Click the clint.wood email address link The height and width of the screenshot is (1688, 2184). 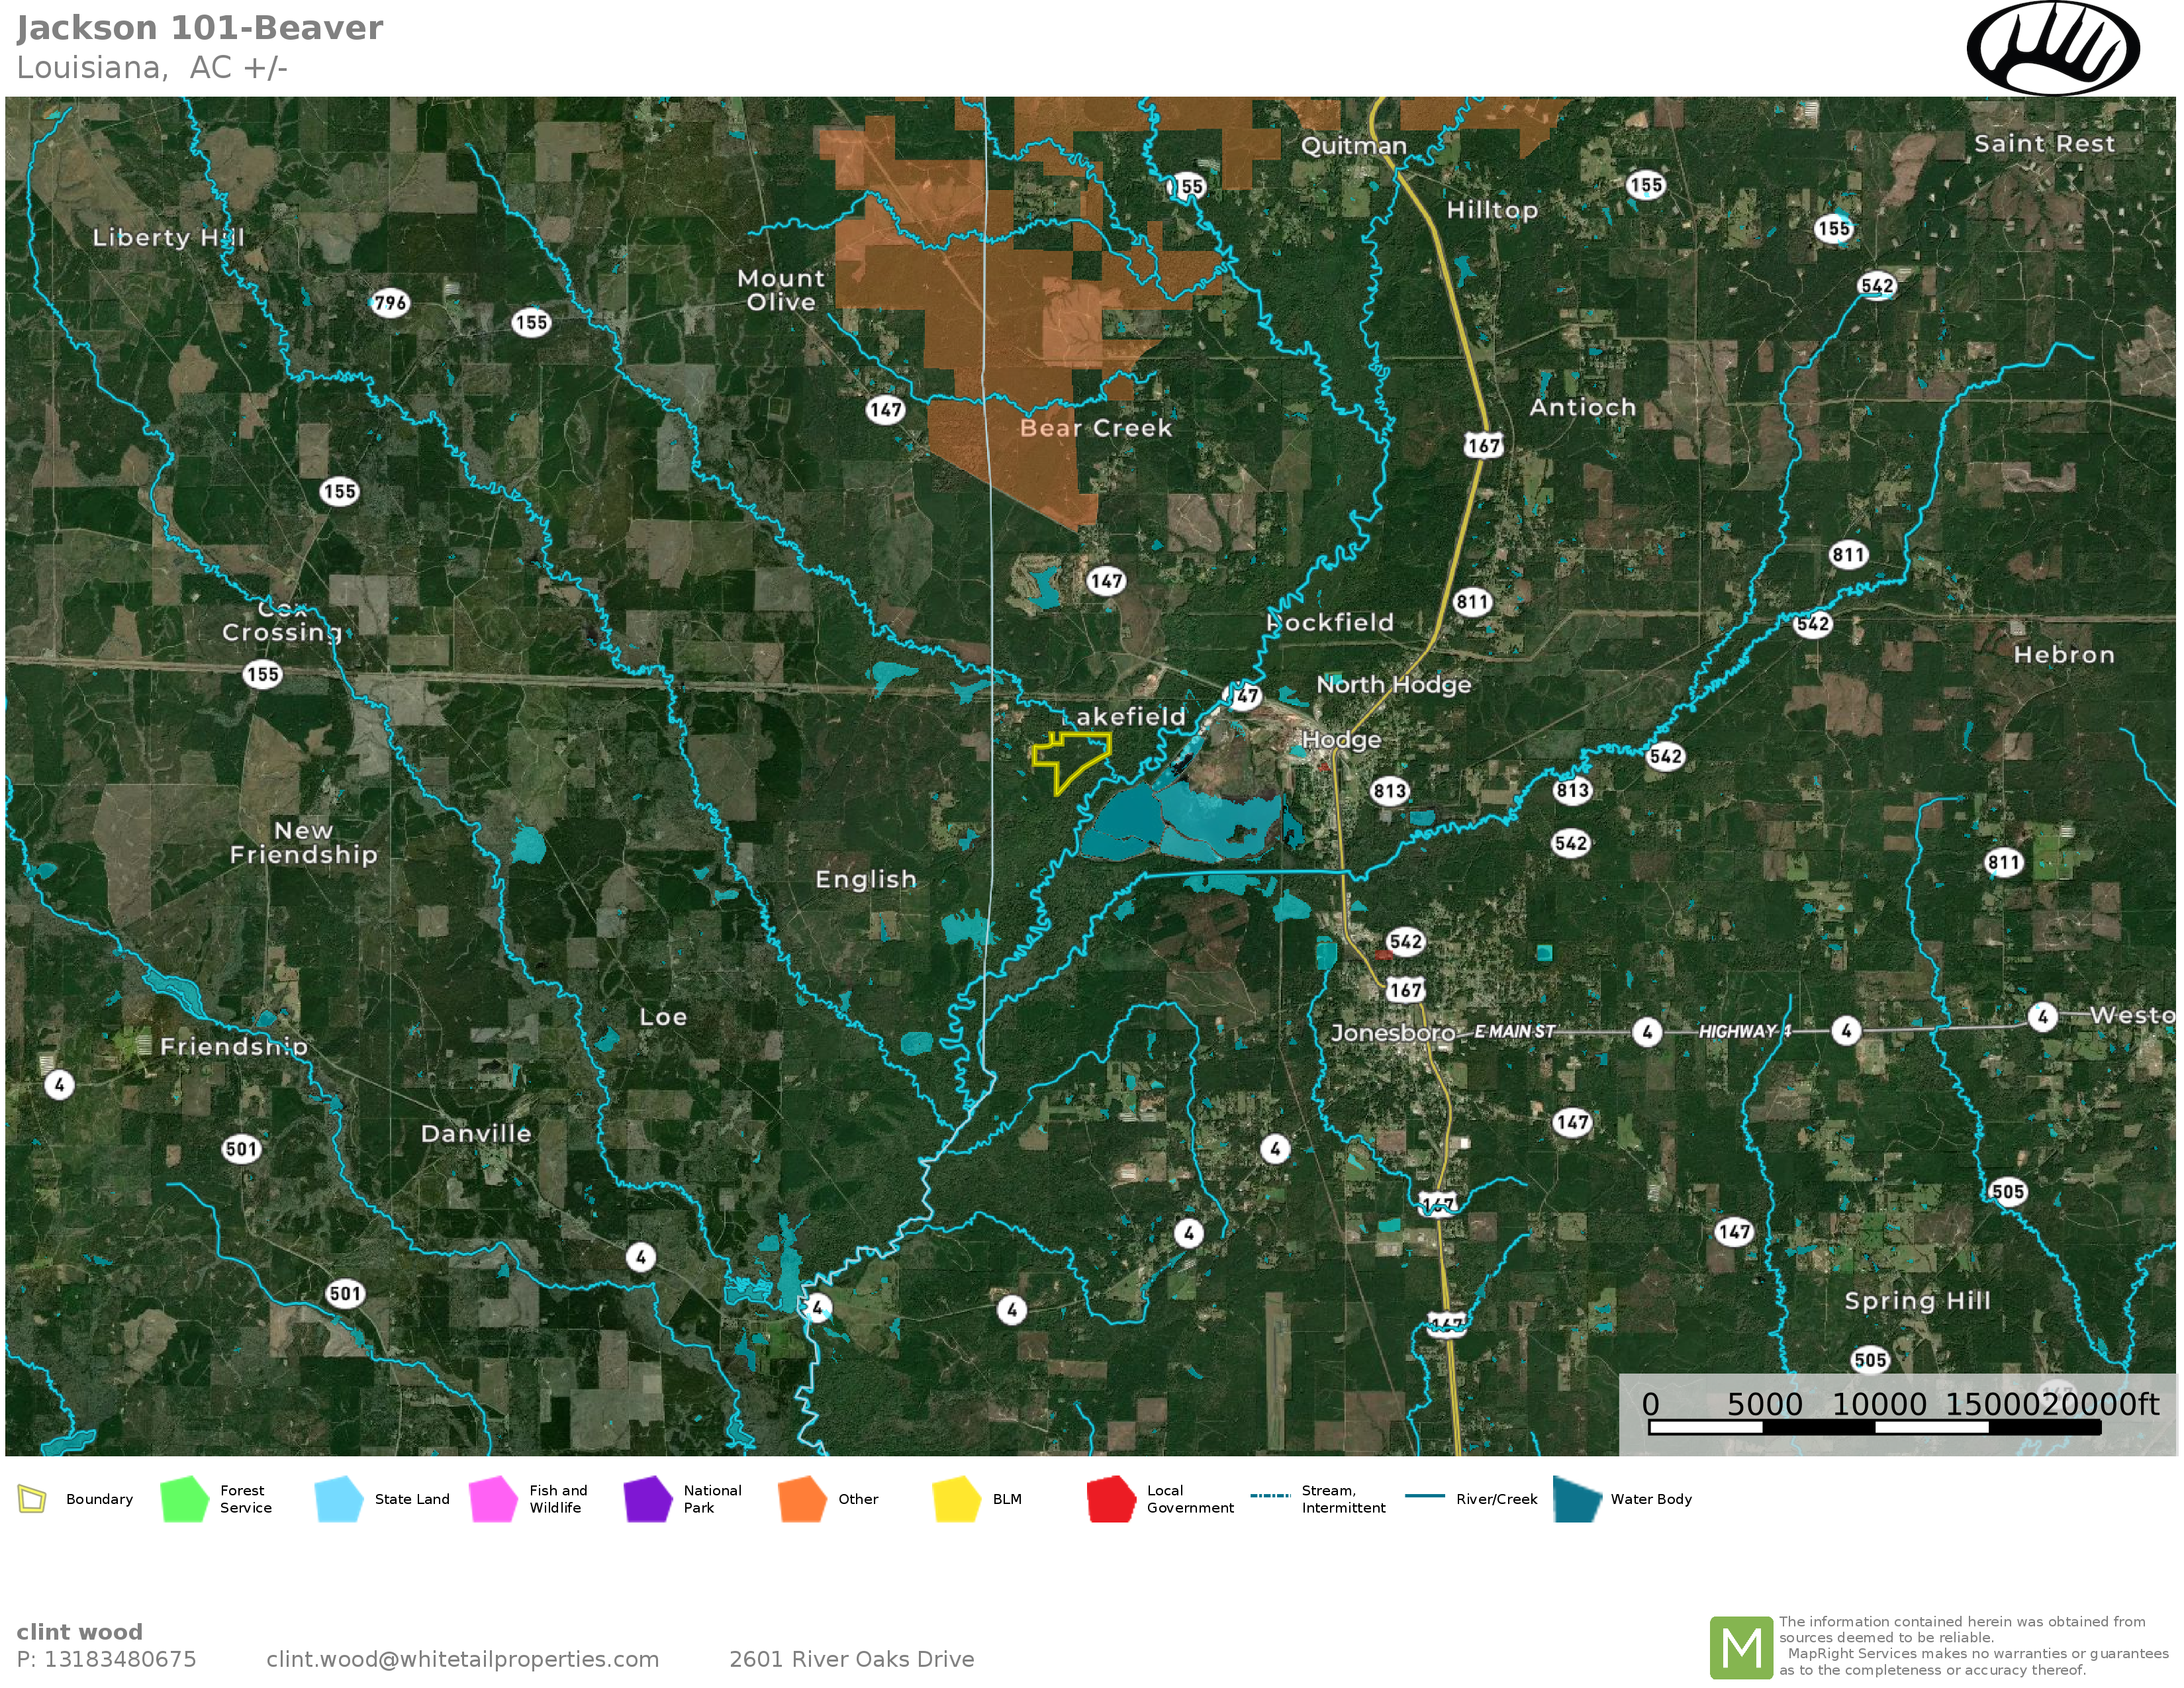click(462, 1659)
